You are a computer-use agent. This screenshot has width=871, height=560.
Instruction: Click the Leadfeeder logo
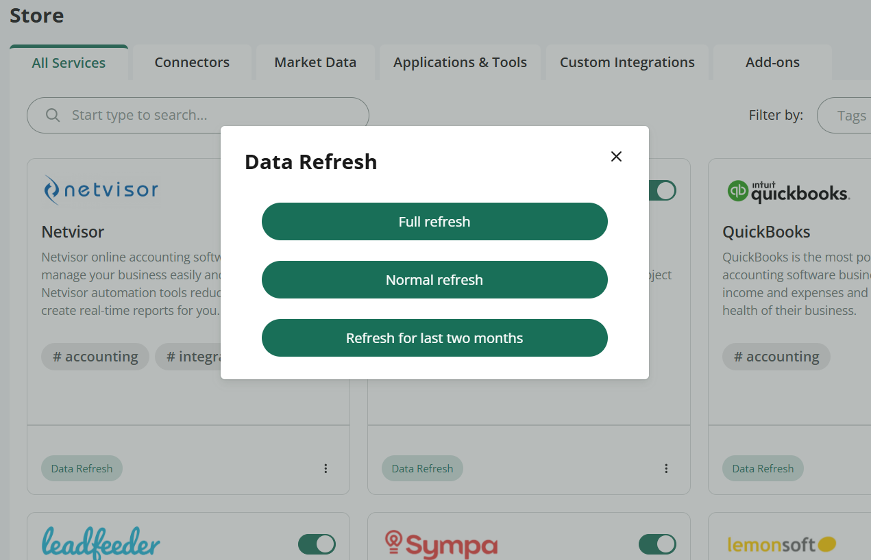coord(101,543)
